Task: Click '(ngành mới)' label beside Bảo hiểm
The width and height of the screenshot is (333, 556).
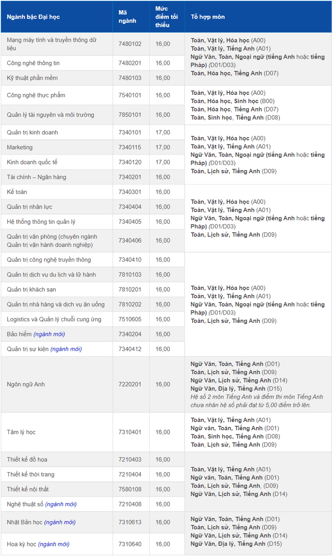Action: 49,334
